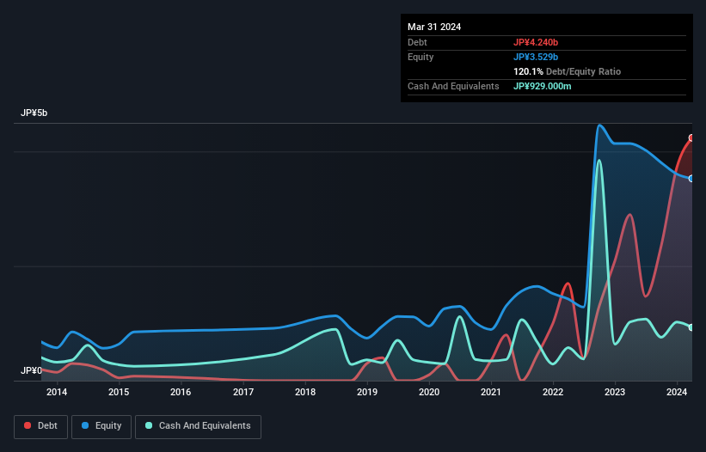The height and width of the screenshot is (452, 706).
Task: Click the 2020 x-axis label
Action: [429, 392]
